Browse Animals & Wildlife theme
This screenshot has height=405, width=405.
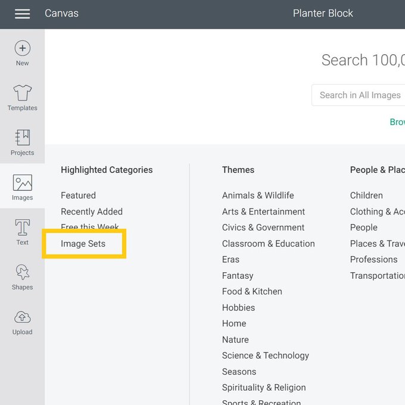coord(258,195)
